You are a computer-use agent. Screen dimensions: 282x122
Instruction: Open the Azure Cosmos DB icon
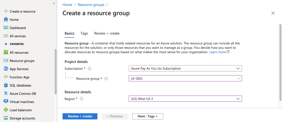[x=6, y=93]
